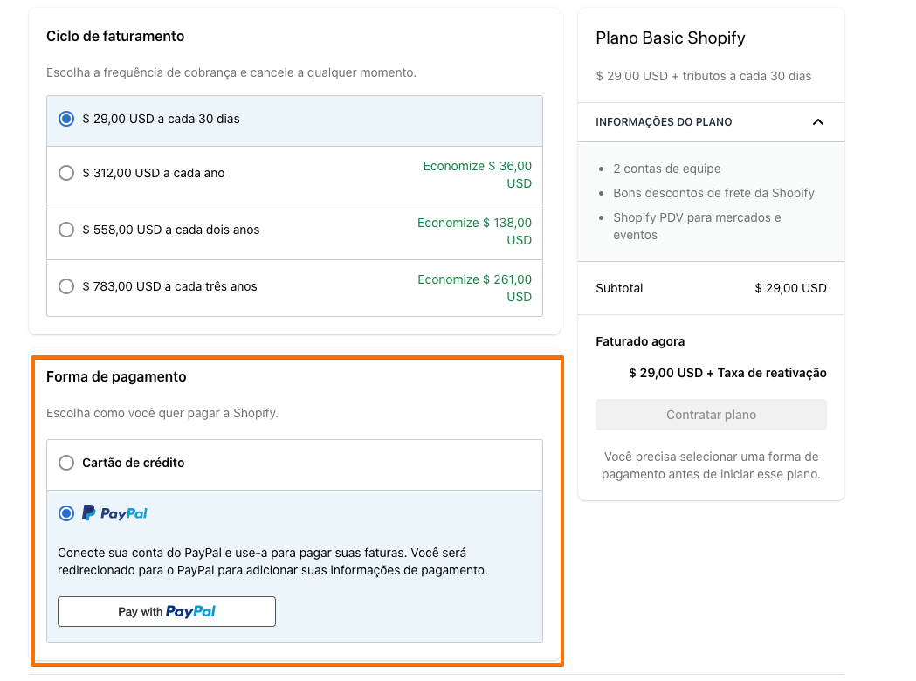916x681 pixels.
Task: Select the $ 29,00 USD every 30 days radio
Action: (x=66, y=120)
